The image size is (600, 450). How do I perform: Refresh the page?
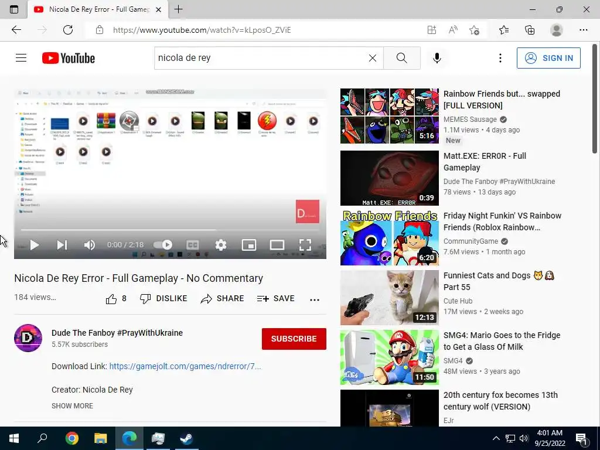(x=68, y=30)
